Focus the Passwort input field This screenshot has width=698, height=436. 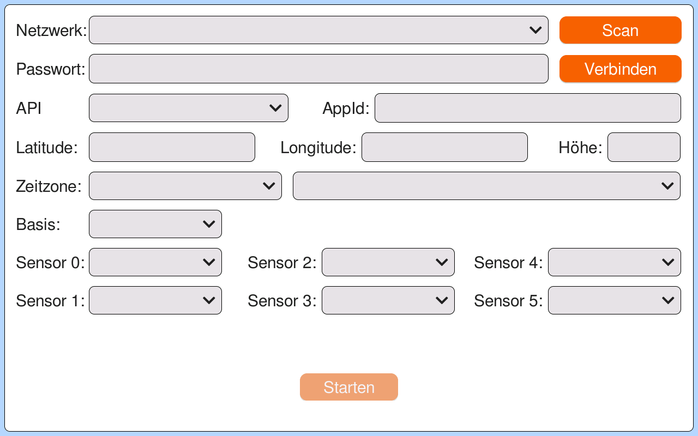318,69
